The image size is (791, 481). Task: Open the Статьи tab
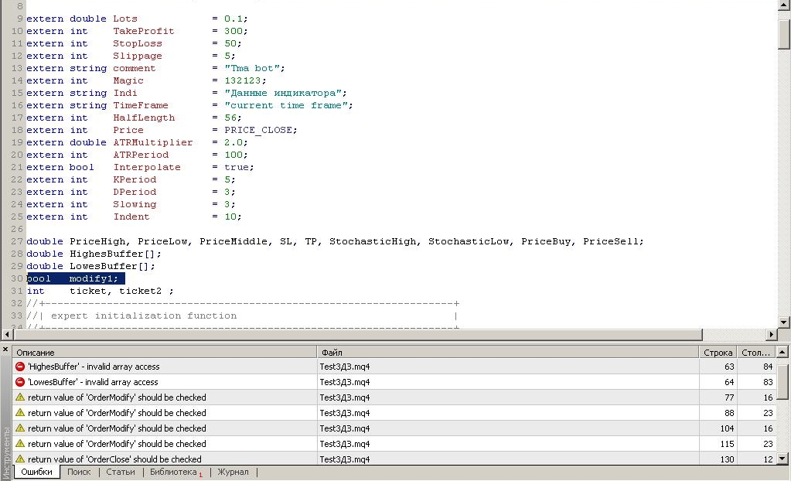(121, 472)
